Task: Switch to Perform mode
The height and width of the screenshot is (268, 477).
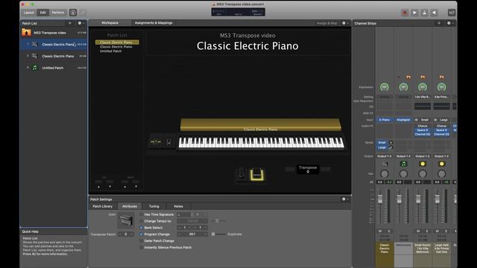Action: tap(58, 13)
